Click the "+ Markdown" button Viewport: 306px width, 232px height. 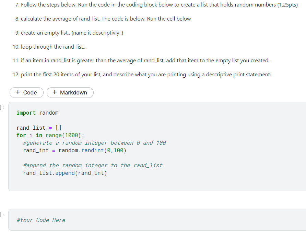70,92
